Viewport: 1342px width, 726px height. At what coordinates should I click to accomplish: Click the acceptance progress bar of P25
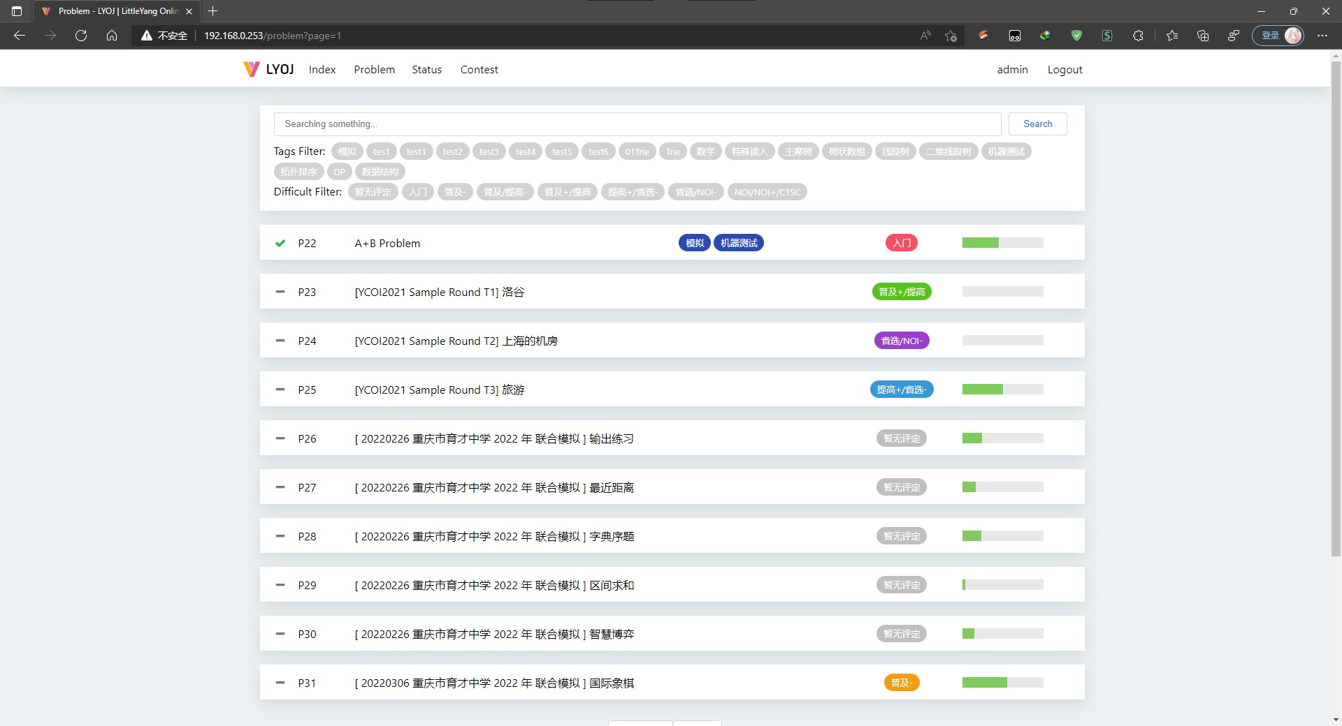point(1002,389)
